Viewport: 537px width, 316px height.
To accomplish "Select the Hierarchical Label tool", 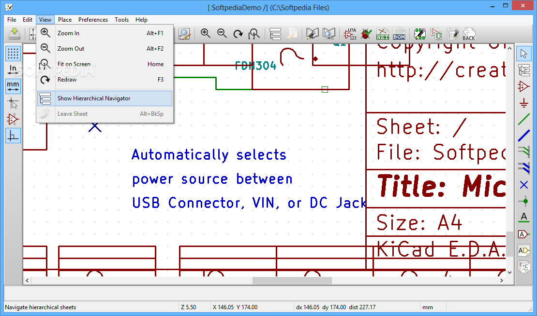I will tap(523, 251).
